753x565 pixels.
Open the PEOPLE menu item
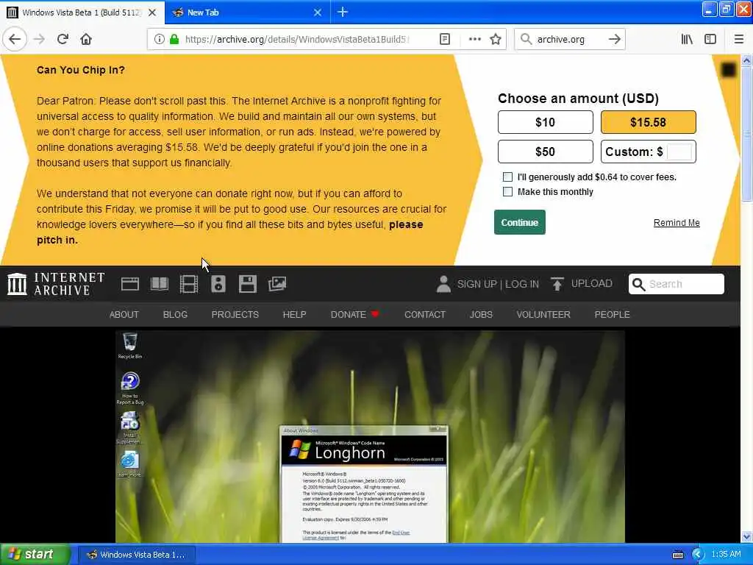click(x=613, y=315)
